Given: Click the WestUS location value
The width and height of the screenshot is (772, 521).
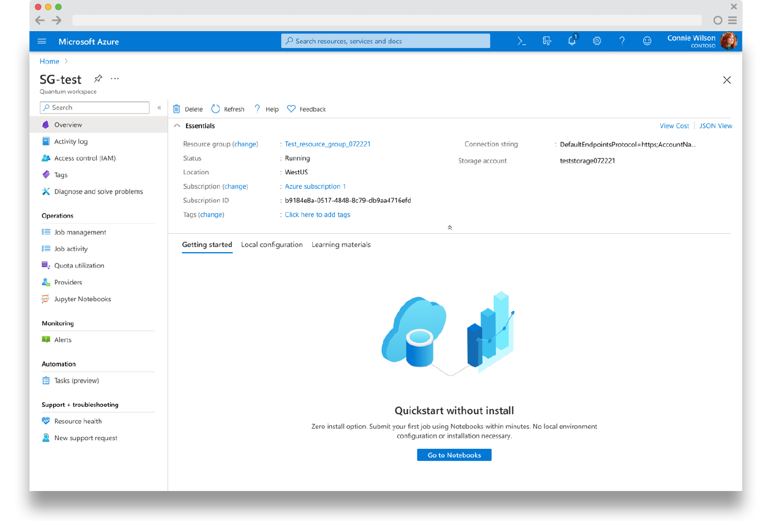Looking at the screenshot, I should [296, 173].
